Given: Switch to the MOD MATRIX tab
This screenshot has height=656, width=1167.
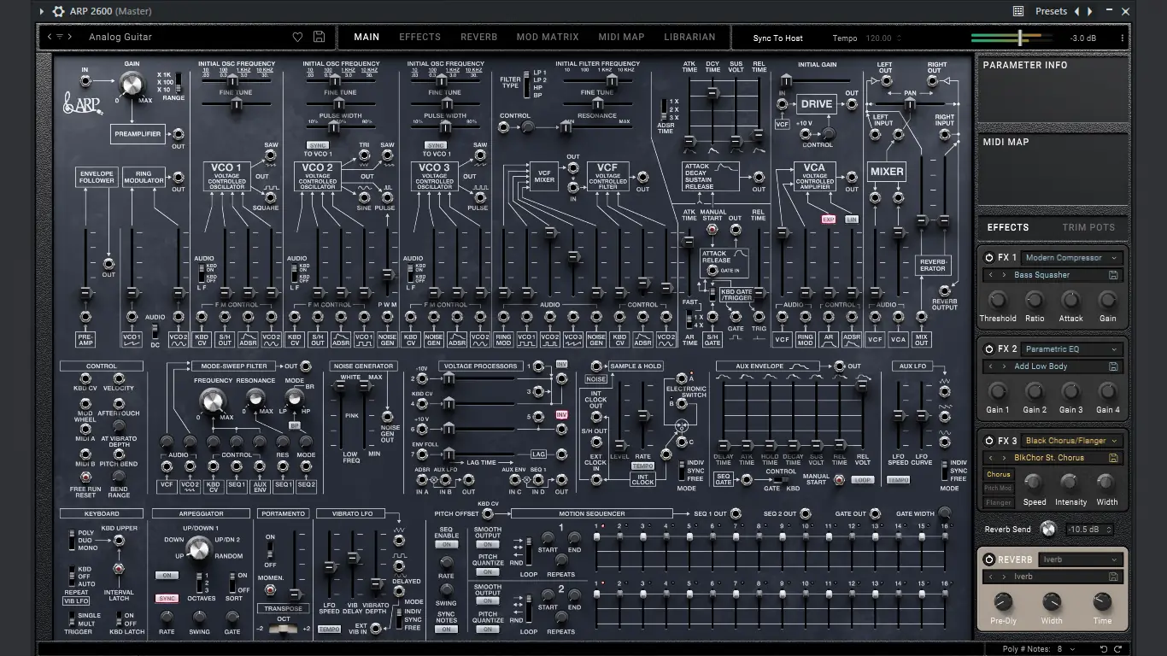Looking at the screenshot, I should point(547,37).
